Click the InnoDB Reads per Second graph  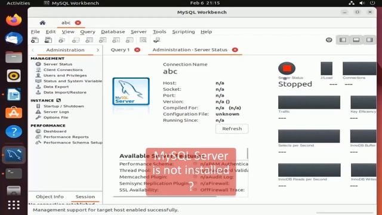click(309, 170)
